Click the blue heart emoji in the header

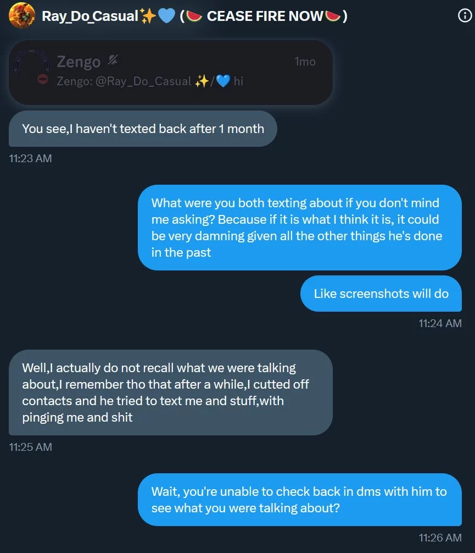click(x=166, y=16)
